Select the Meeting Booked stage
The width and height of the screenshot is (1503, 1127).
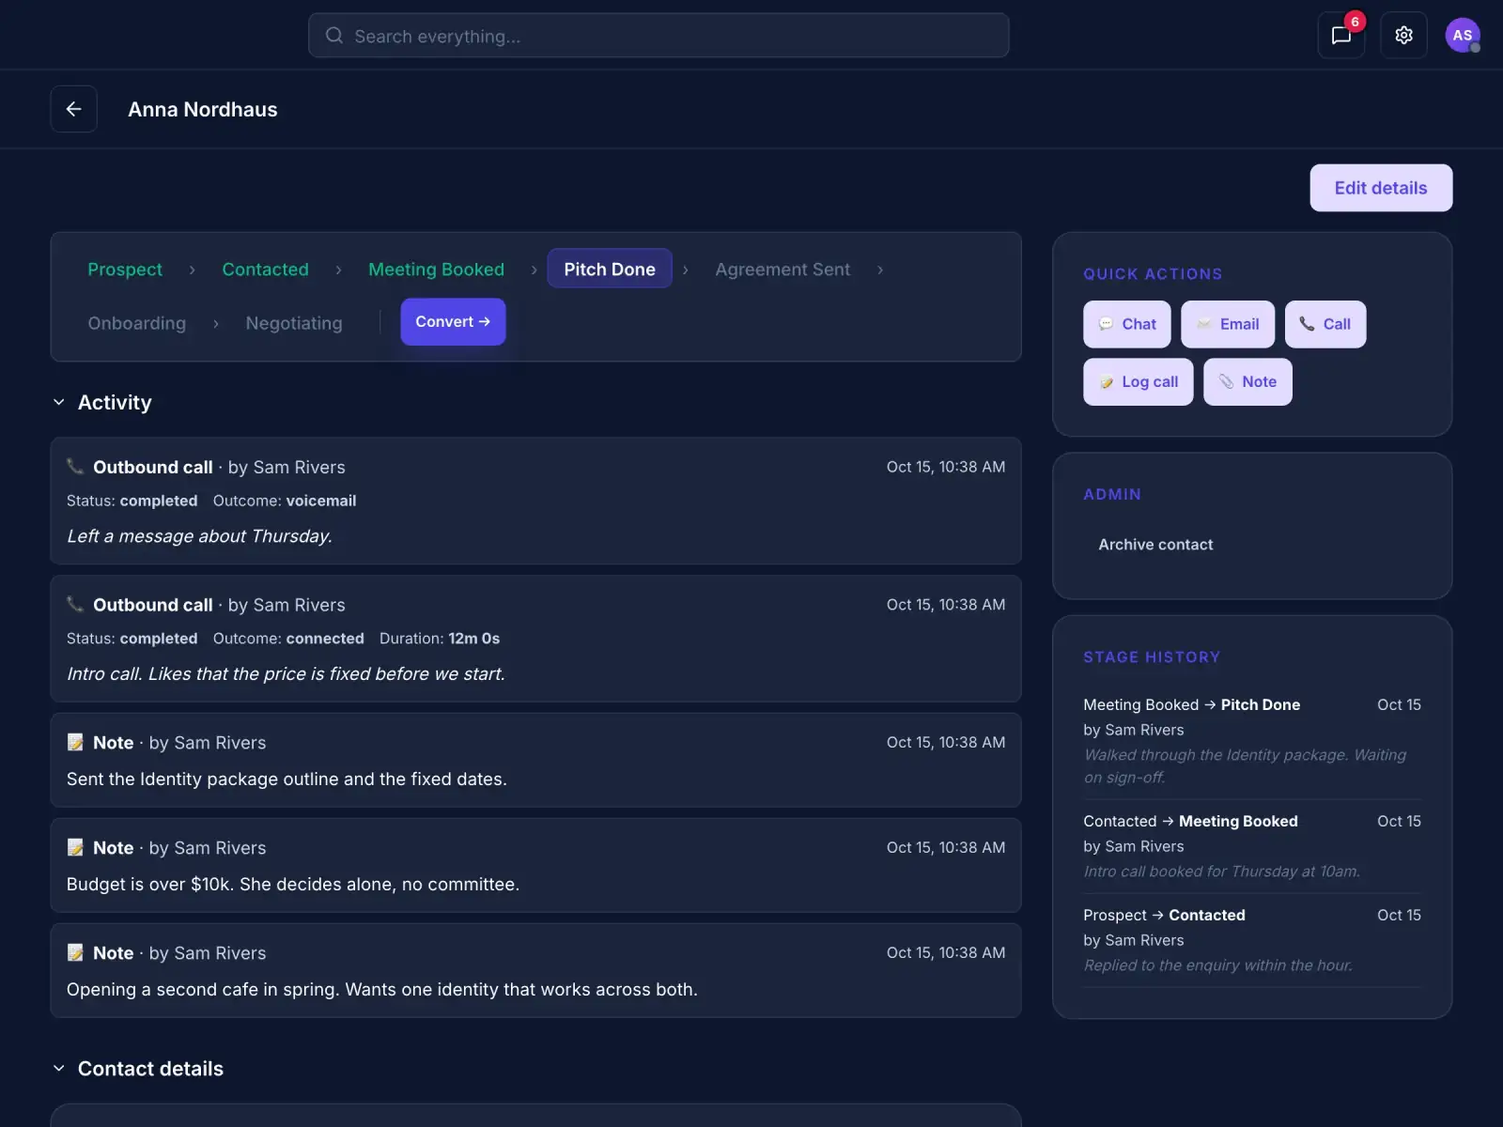(436, 270)
